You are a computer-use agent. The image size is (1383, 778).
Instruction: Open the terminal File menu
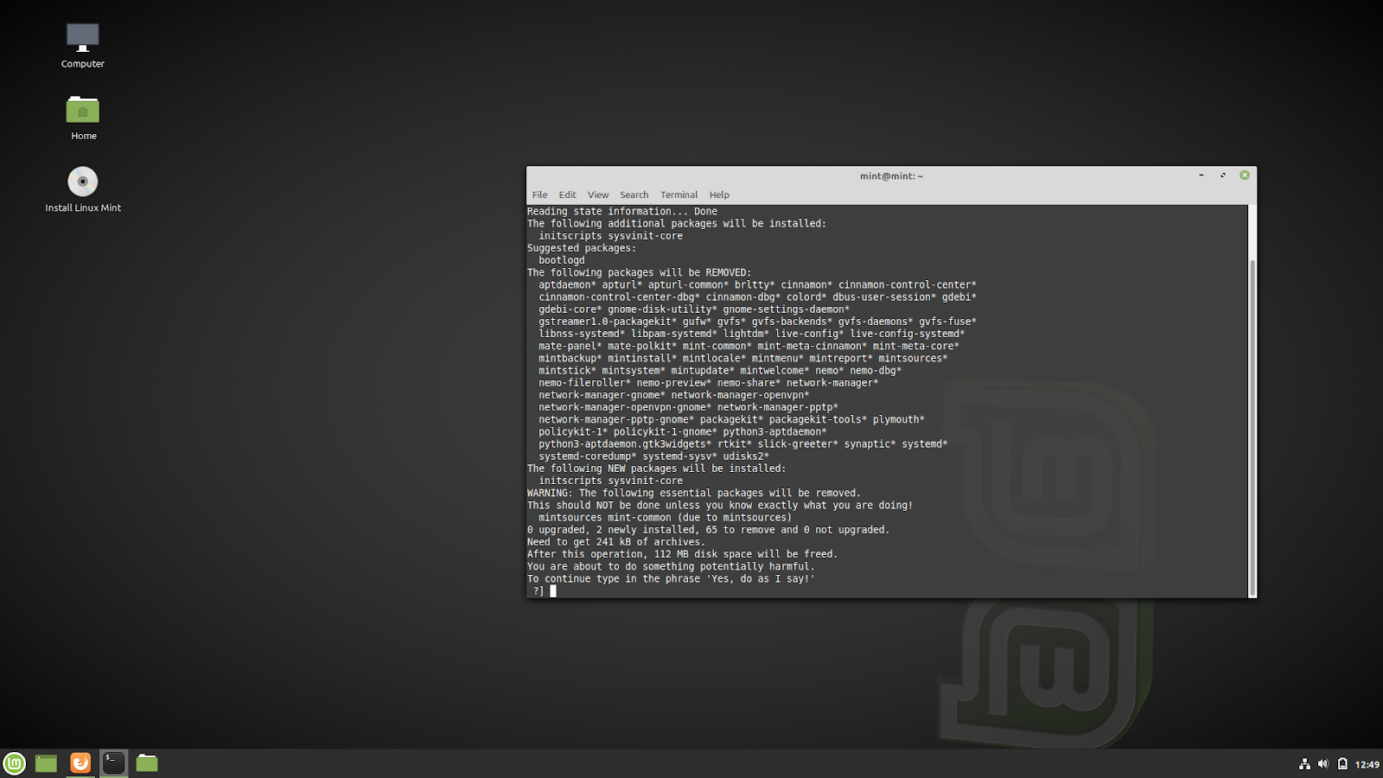click(540, 195)
